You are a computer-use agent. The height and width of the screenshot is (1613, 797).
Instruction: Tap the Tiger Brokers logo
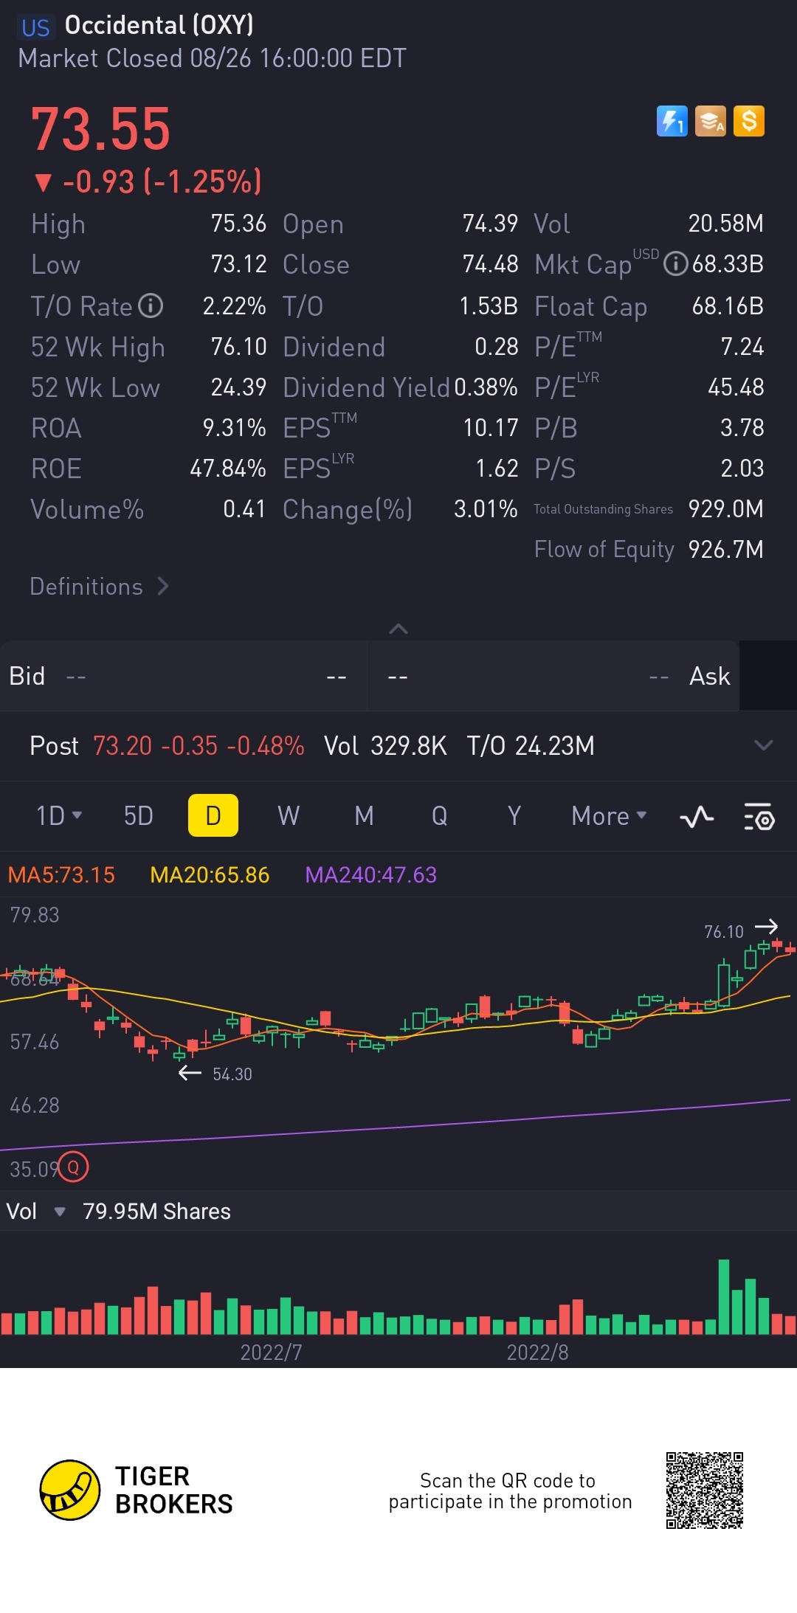pos(137,1490)
